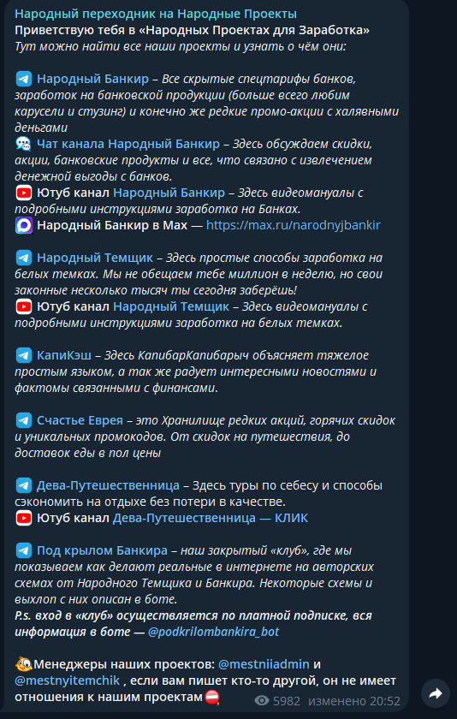Image resolution: width=457 pixels, height=719 pixels.
Task: Open the @podkrilombankira_bot mention
Action: [x=214, y=632]
